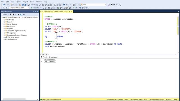Click the Disconnect plug icon in Object Explorer

click(13, 15)
